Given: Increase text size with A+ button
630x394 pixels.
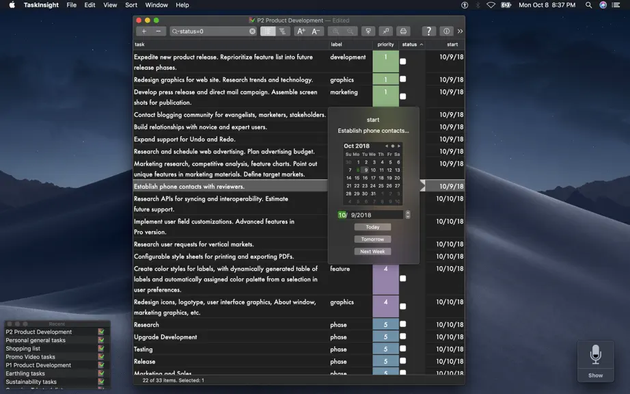Looking at the screenshot, I should [301, 31].
